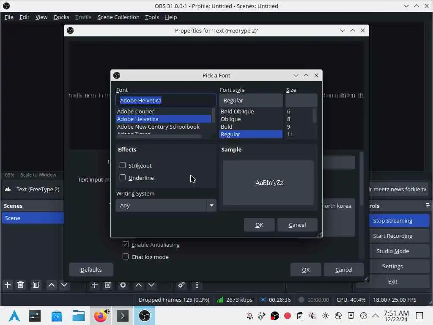Enable Chat log mode checkbox
Screen dimensions: 433x325
pos(125,257)
